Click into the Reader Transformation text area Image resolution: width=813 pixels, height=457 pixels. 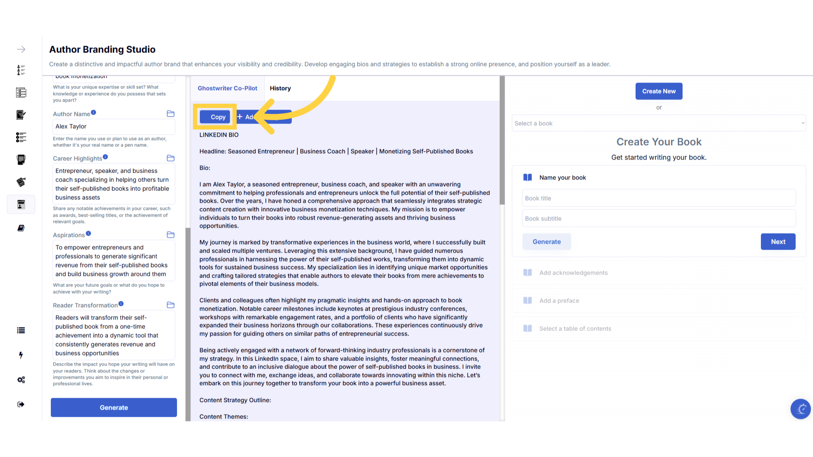pos(114,335)
